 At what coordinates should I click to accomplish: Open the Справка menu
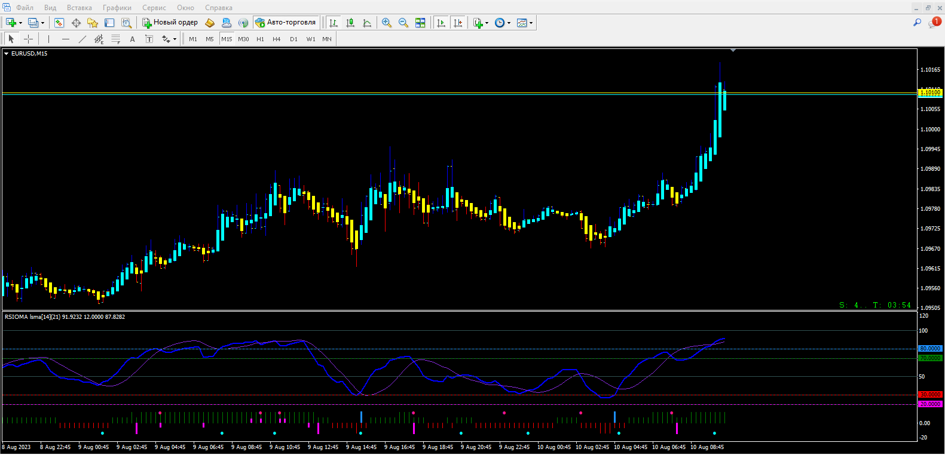(x=219, y=8)
